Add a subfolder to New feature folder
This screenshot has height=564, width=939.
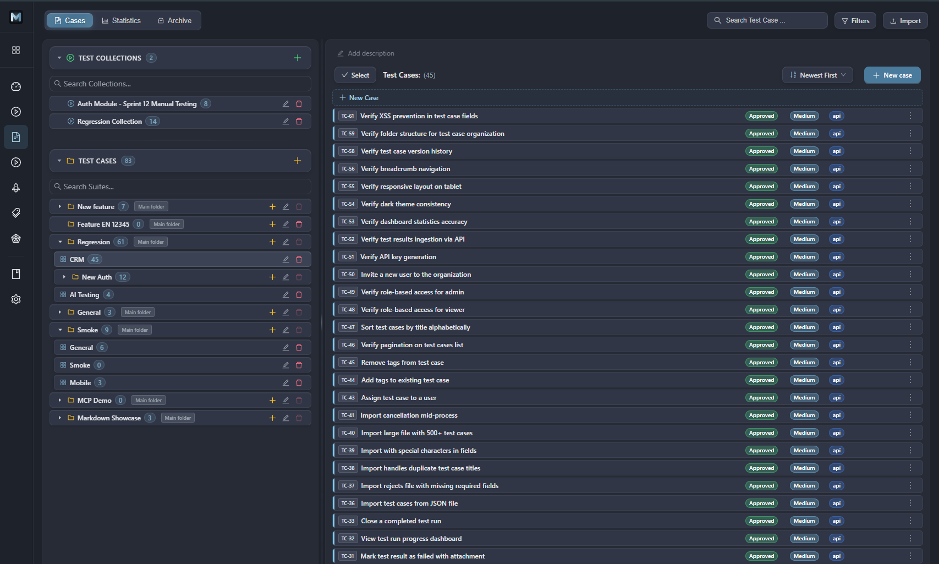272,207
